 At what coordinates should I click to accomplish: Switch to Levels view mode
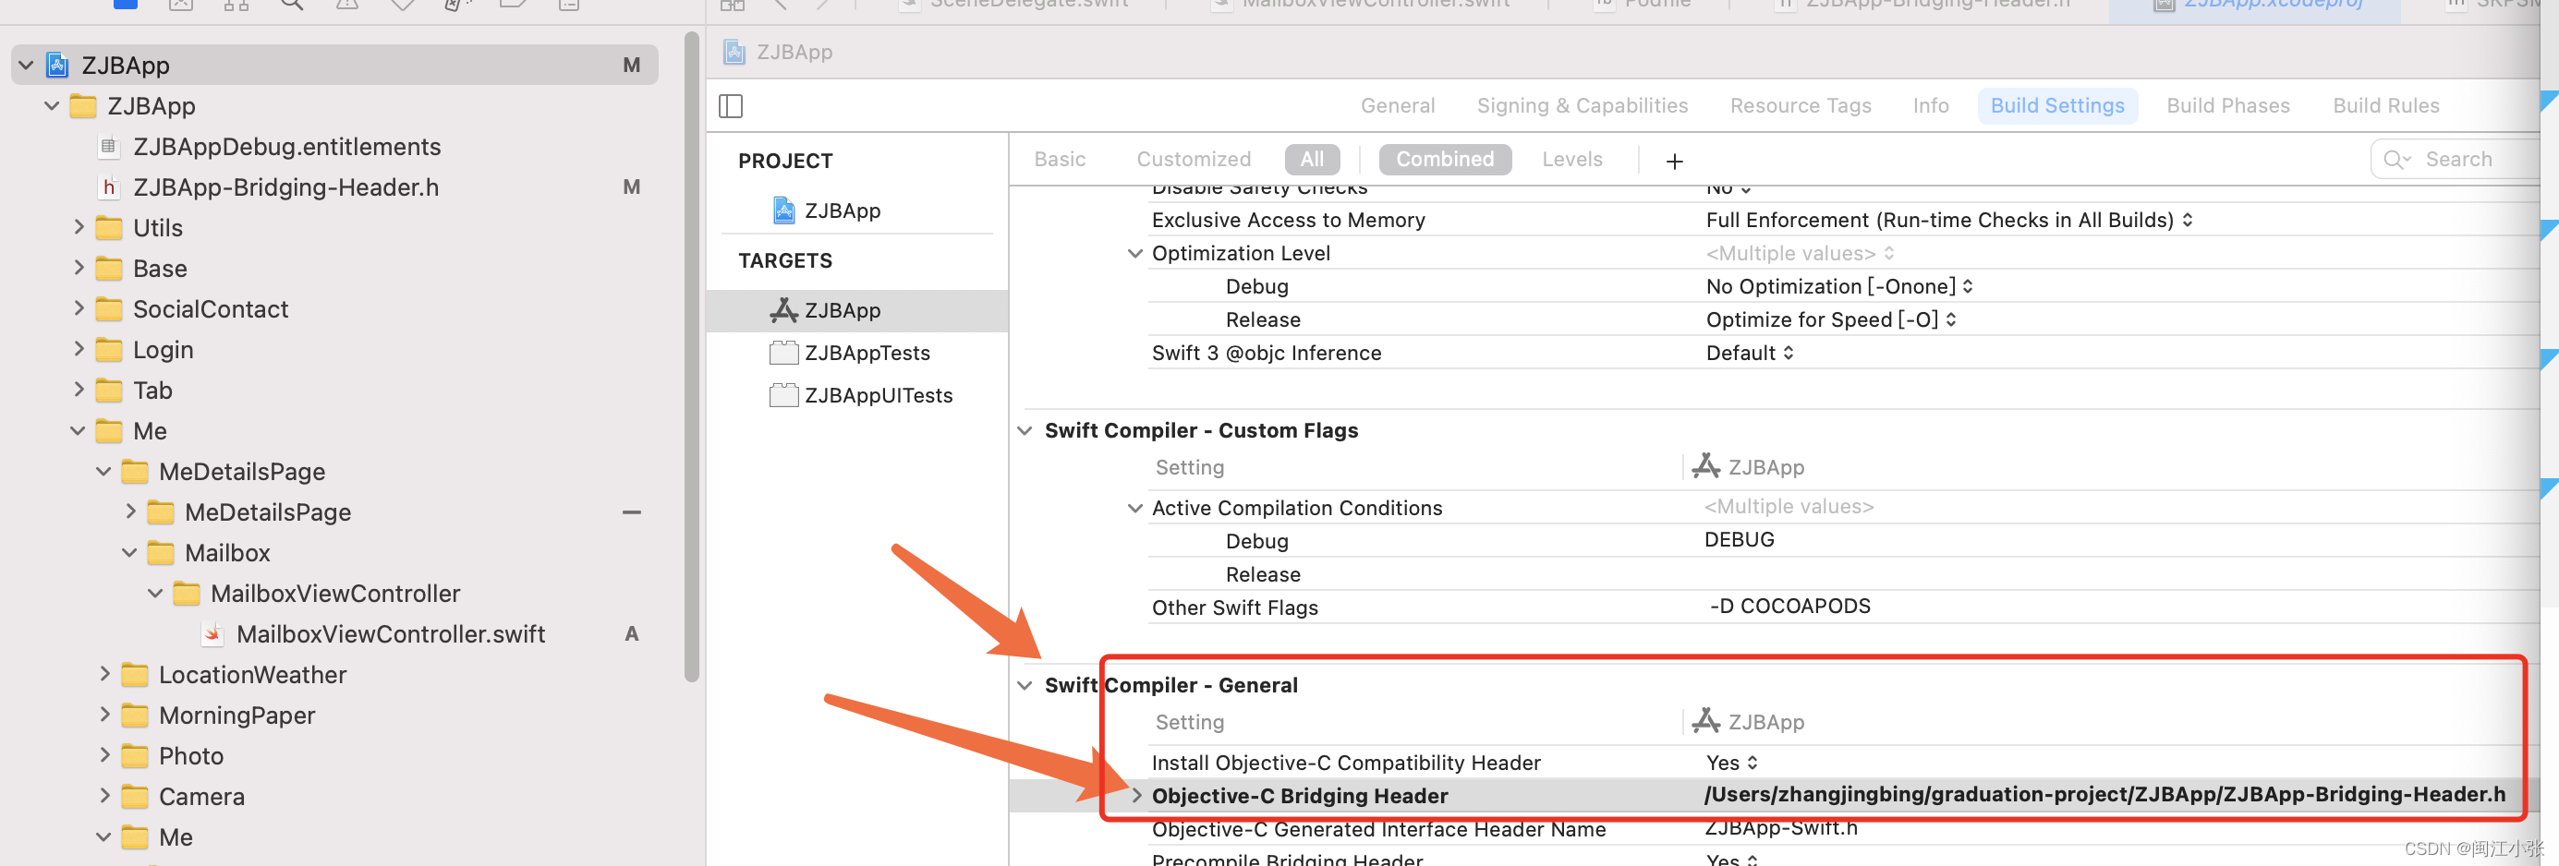[1571, 160]
